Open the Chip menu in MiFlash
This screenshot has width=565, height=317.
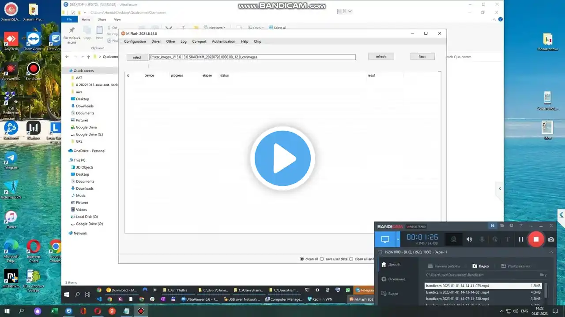coord(257,41)
